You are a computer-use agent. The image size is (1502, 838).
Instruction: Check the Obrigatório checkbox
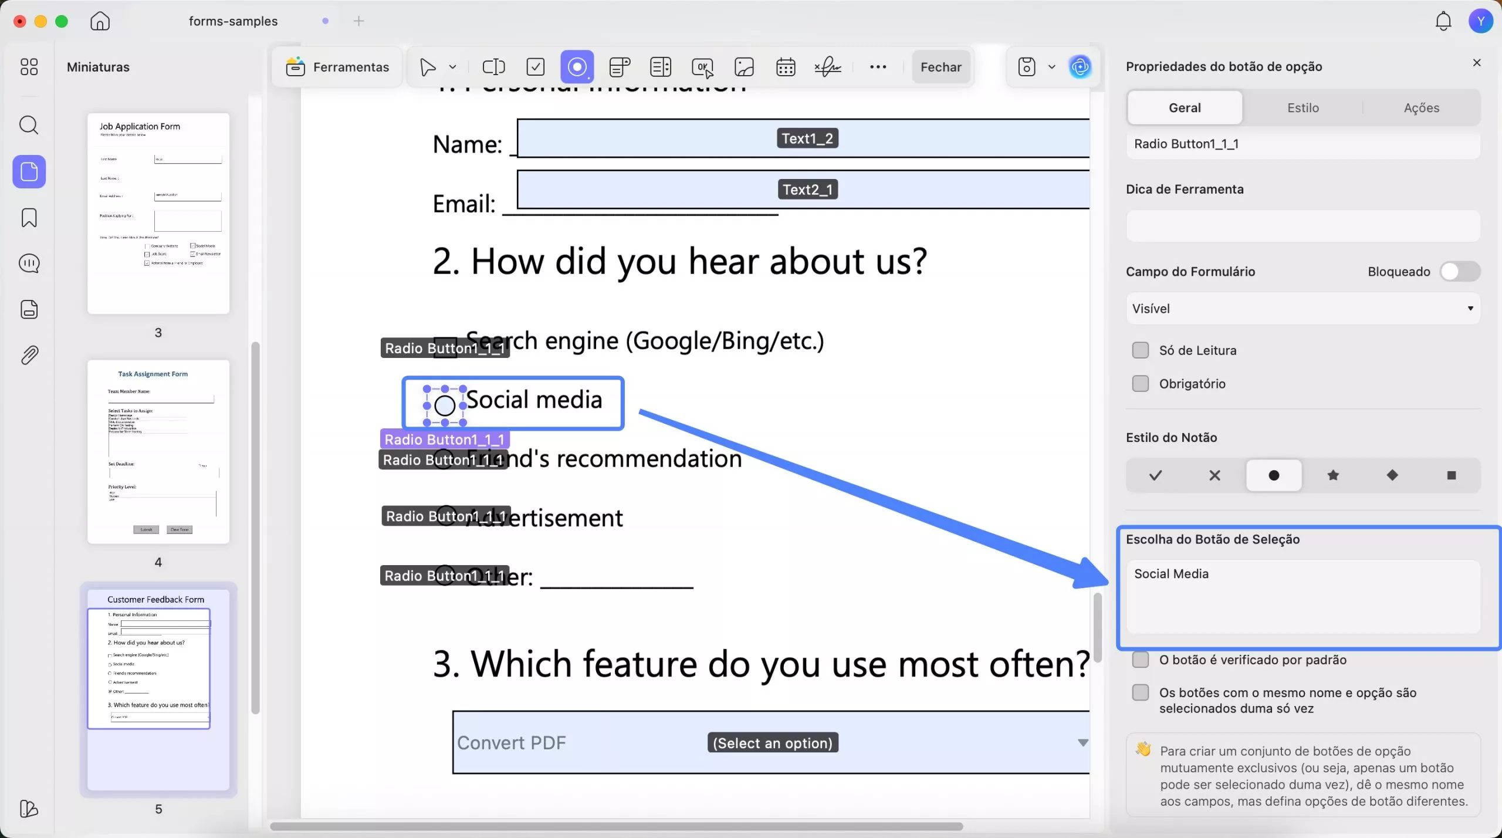(x=1140, y=384)
